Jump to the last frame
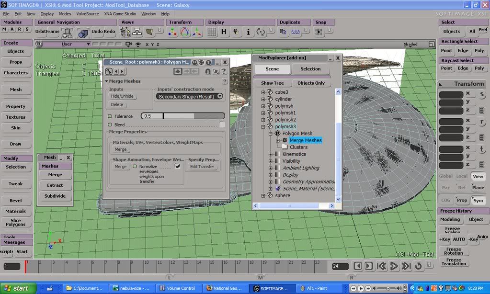 tap(406, 266)
